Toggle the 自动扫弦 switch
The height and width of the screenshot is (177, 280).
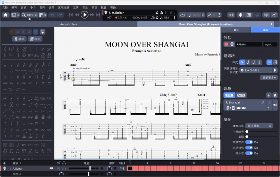(250, 147)
